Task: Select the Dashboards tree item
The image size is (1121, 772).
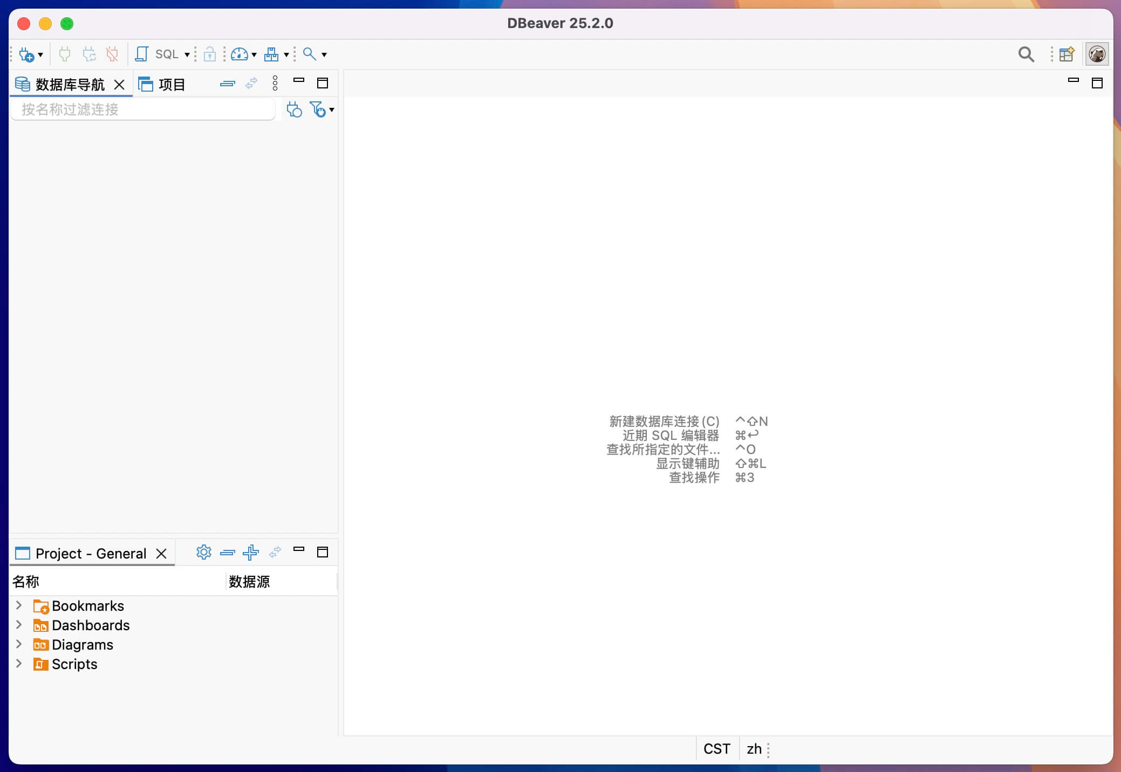Action: [81, 625]
